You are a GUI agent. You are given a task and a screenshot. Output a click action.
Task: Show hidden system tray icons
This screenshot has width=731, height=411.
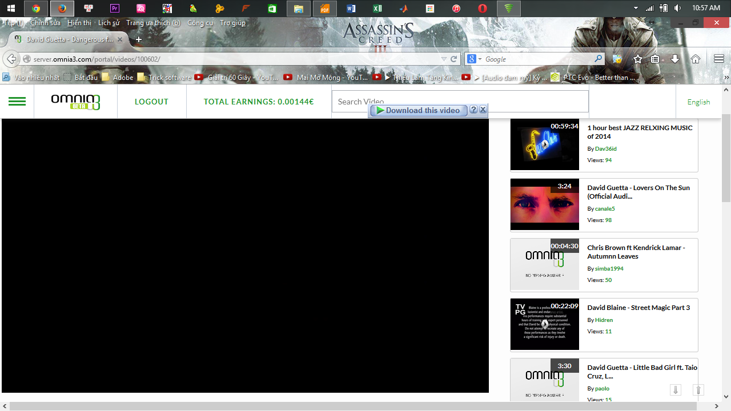pyautogui.click(x=636, y=9)
